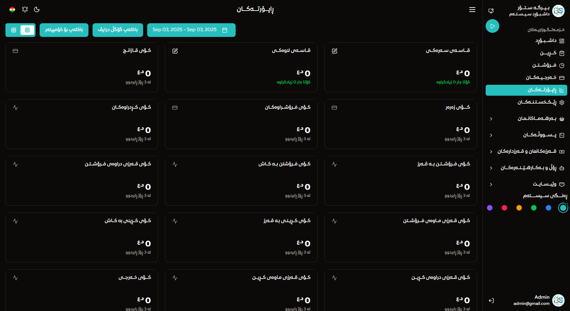
Task: Switch to the compact grid view
Action: 27,30
